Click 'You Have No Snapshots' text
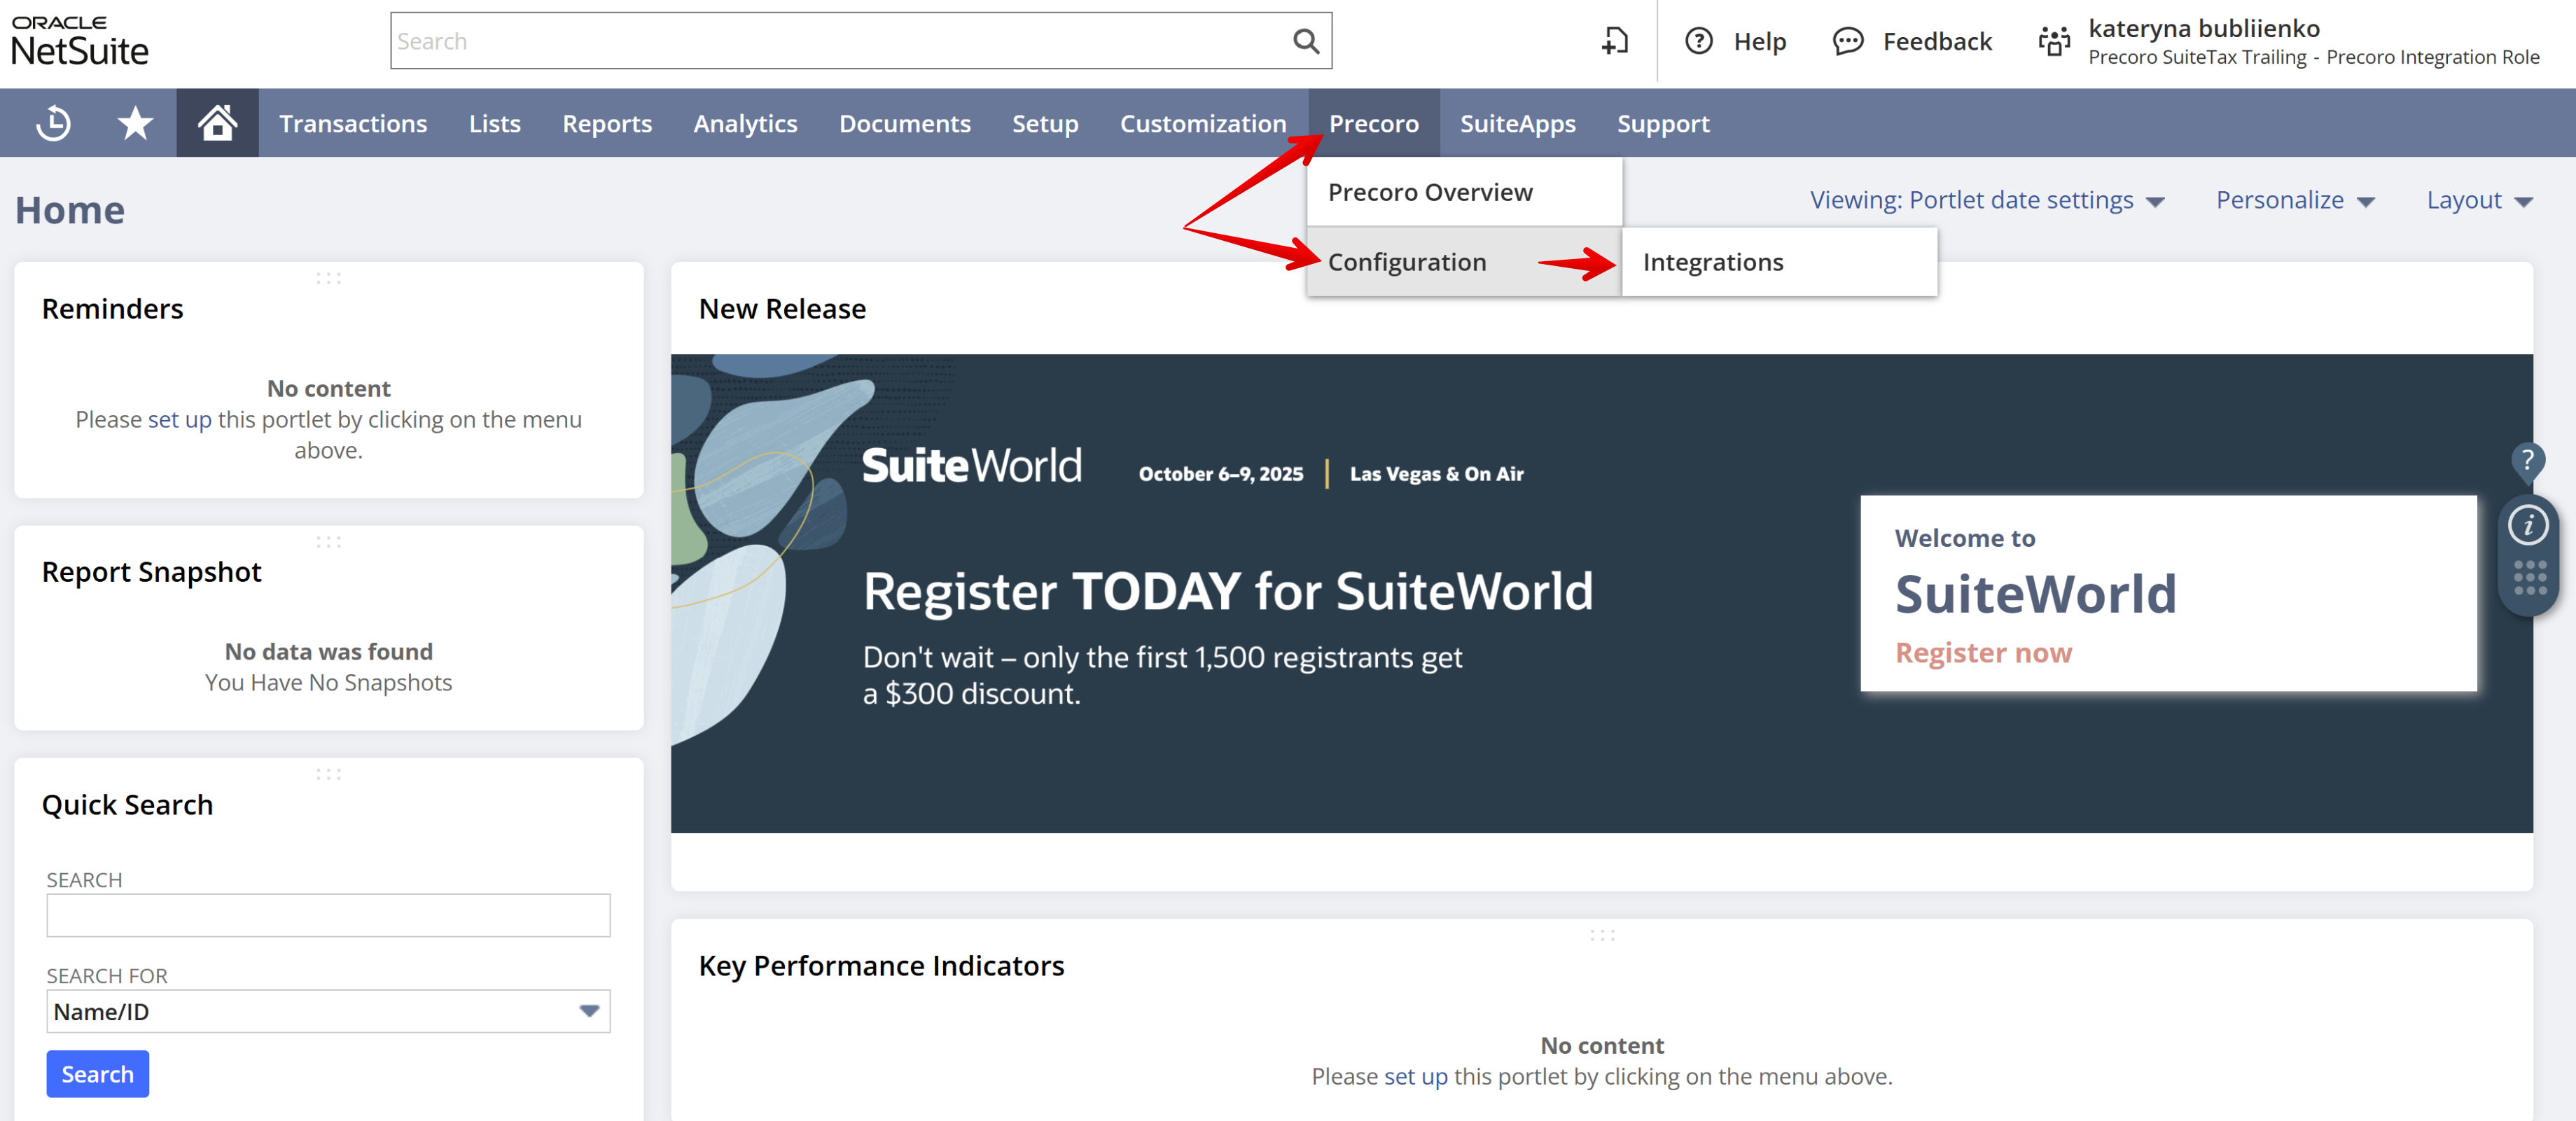Viewport: 2576px width, 1121px height. [x=328, y=682]
